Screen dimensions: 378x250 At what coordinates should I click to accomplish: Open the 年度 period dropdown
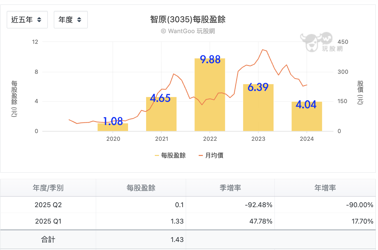point(71,20)
